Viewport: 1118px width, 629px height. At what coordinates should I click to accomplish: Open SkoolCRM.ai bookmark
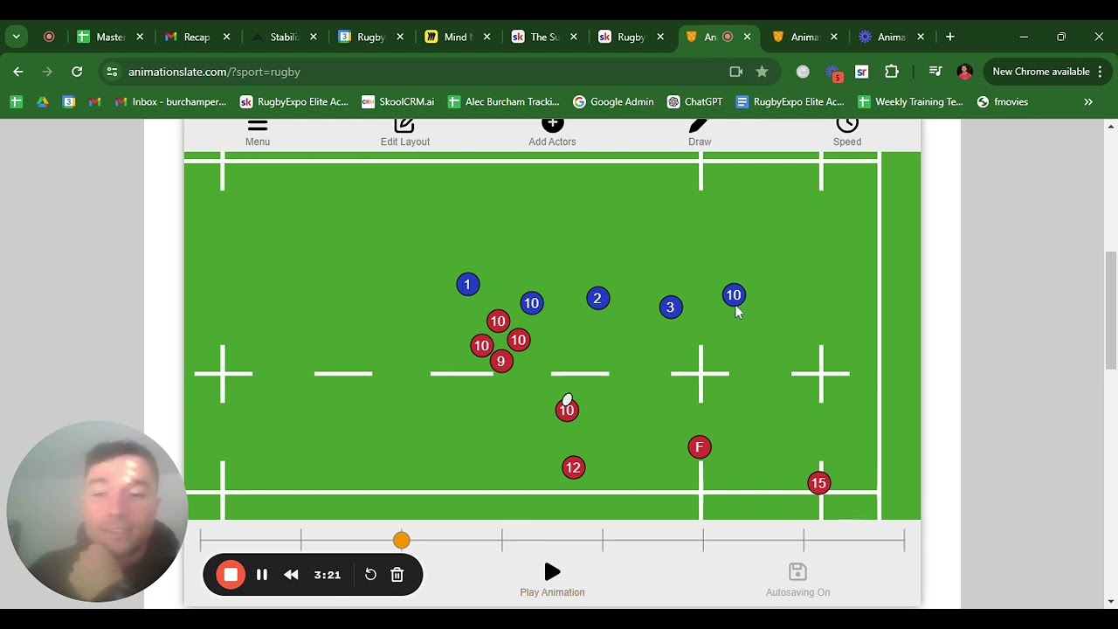[x=397, y=102]
